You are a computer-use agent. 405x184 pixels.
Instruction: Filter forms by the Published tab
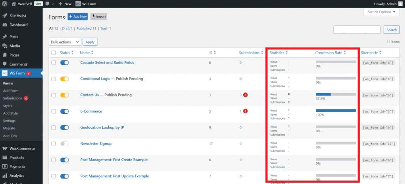pos(85,28)
